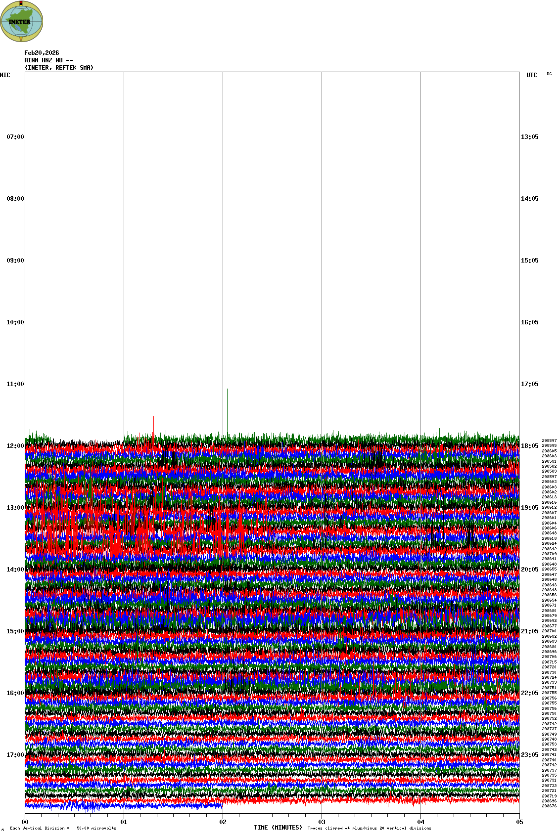Click the NIC local time header
559x835 pixels.
coord(5,75)
